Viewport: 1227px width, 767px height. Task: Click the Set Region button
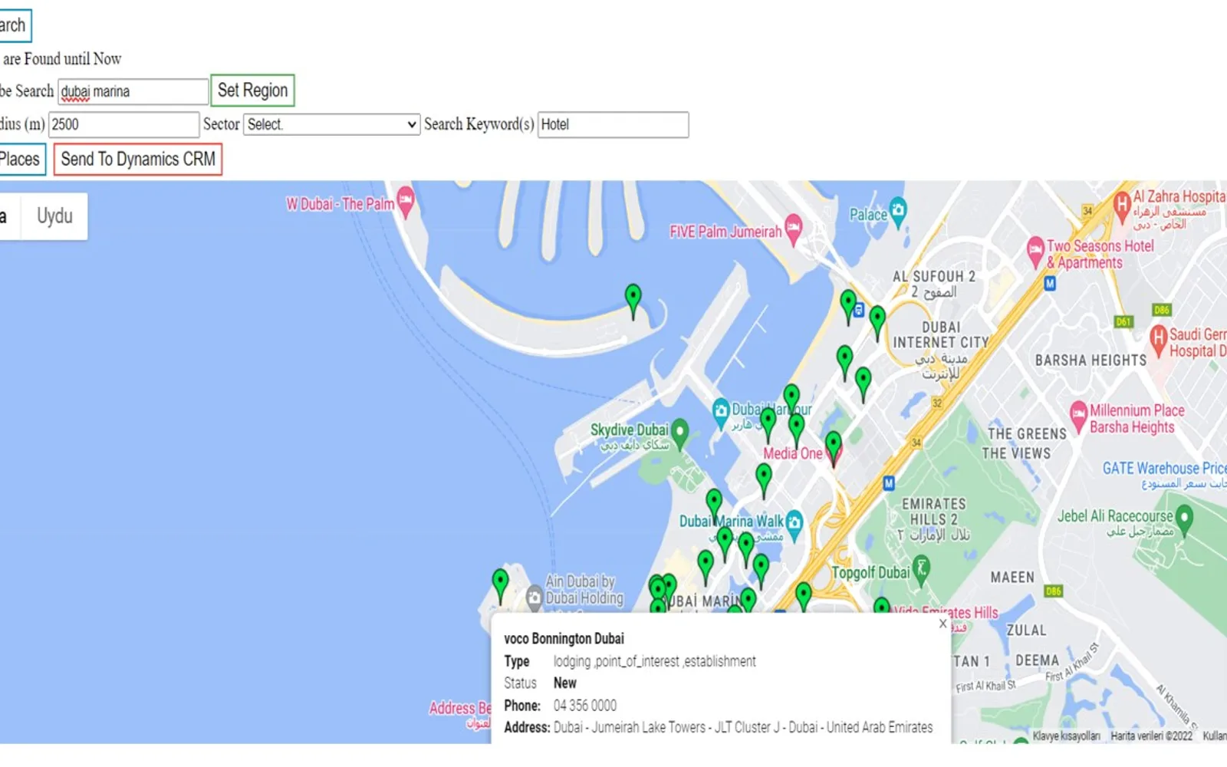(x=252, y=91)
